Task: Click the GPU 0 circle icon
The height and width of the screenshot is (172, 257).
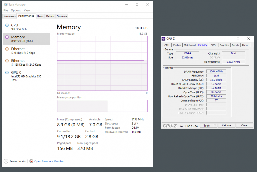Action: click(x=7, y=73)
